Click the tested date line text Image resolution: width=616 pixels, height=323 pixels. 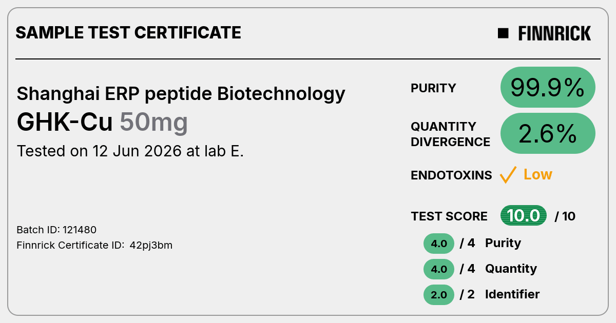[x=130, y=151]
